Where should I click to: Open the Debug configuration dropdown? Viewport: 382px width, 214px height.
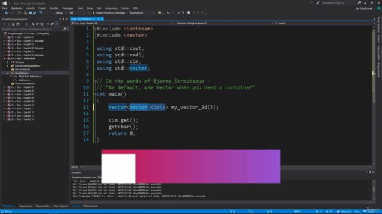tap(60, 13)
